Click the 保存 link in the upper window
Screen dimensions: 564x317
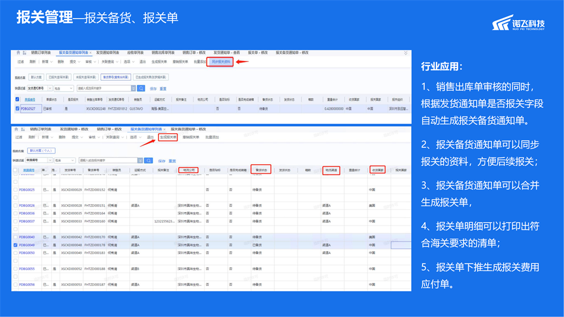pos(153,89)
